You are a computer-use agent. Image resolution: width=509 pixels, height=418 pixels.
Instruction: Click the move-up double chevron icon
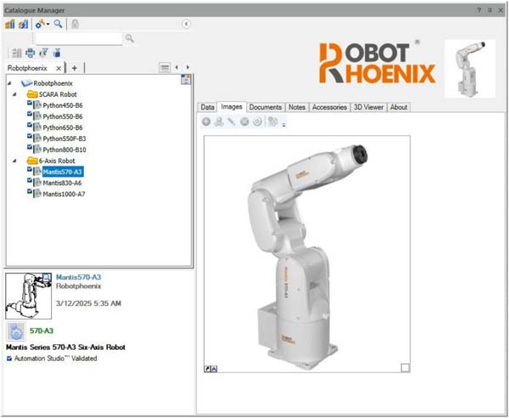(x=257, y=121)
